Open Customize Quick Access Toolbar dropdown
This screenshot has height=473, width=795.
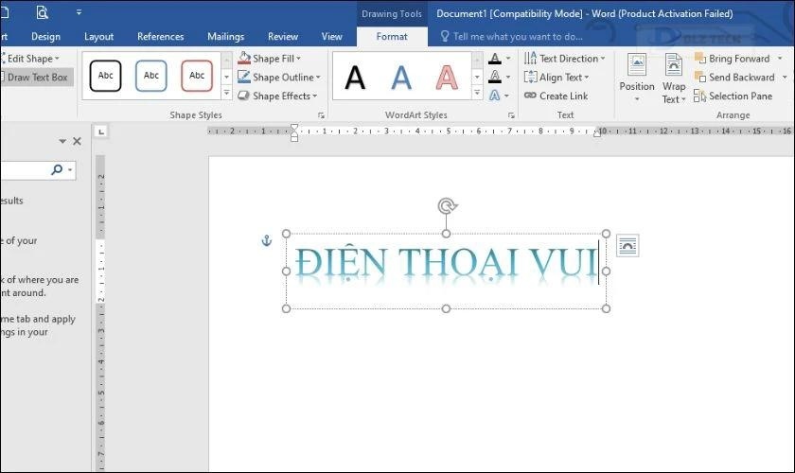[79, 12]
